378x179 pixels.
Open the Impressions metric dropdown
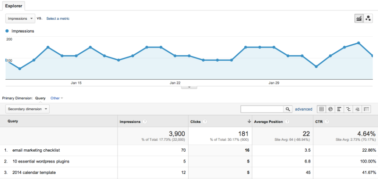(20, 18)
